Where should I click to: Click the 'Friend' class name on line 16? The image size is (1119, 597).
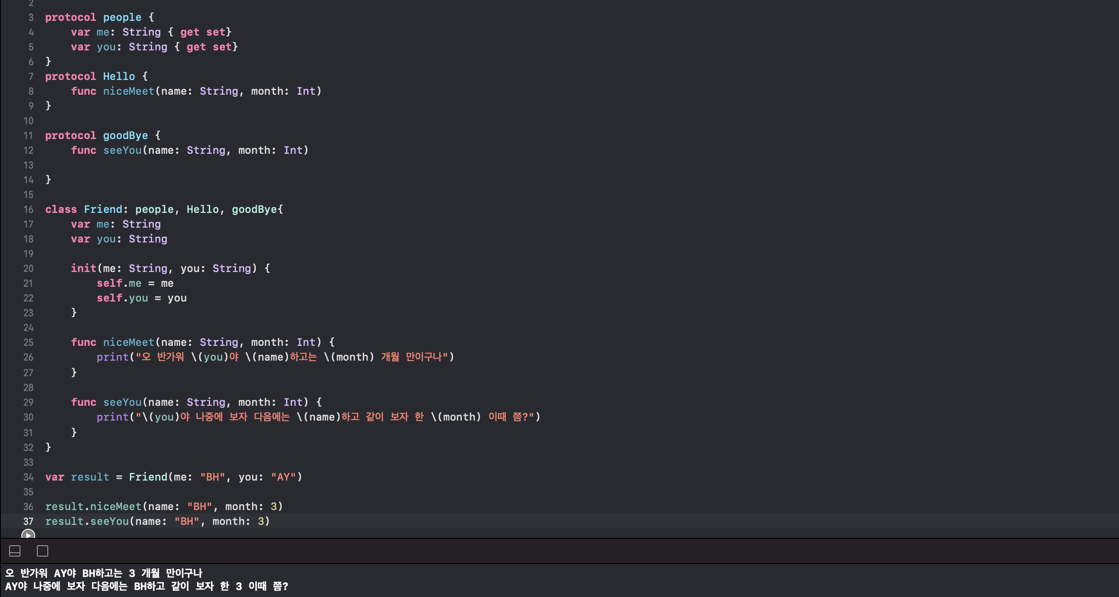(103, 209)
